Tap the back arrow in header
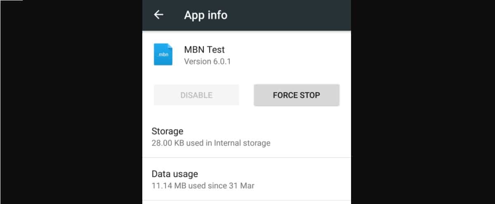The image size is (495, 204). pyautogui.click(x=158, y=15)
